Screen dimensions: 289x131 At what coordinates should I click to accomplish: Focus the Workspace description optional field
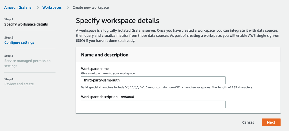(153, 104)
